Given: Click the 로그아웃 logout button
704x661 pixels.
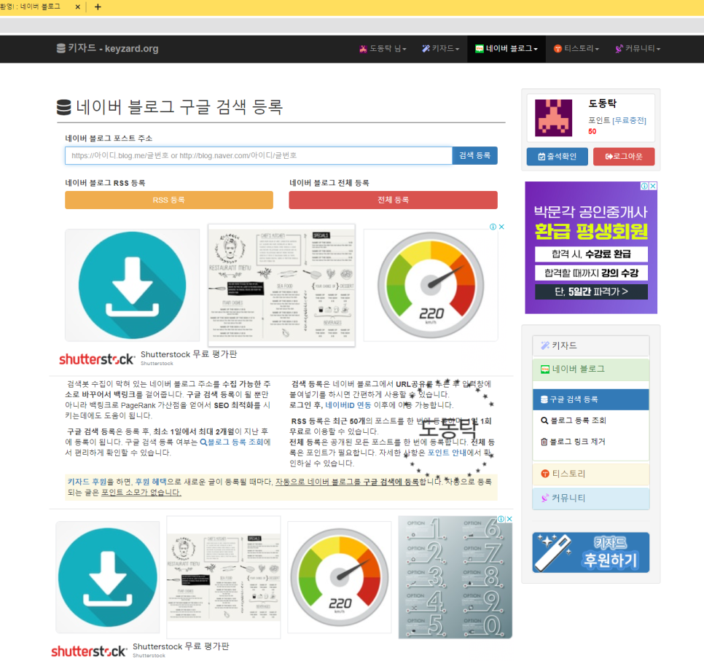Looking at the screenshot, I should tap(624, 156).
